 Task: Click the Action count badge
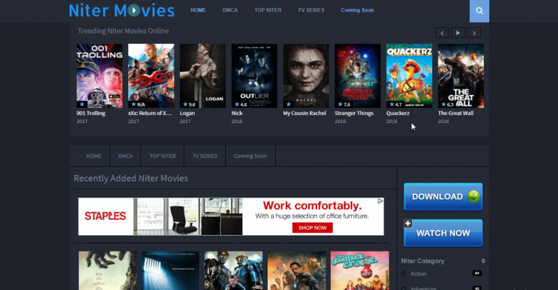click(477, 273)
